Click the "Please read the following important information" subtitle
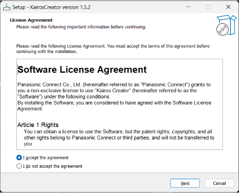 81,27
